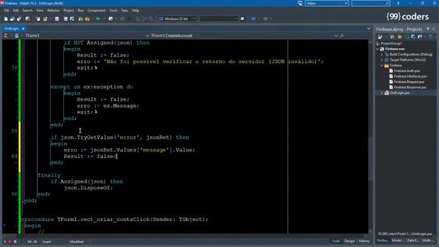Viewport: 439px width, 247px height.
Task: Expand the Target Platforms (Win32) node
Action: [381, 60]
